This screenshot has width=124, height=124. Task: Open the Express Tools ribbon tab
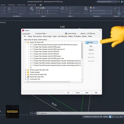coord(21,5)
